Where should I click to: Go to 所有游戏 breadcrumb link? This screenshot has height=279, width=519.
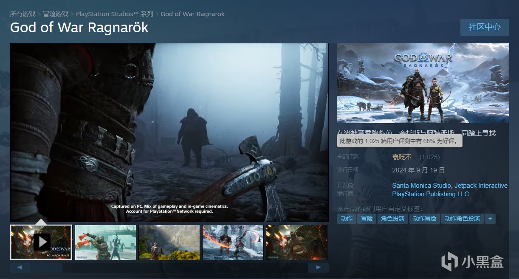pos(23,14)
